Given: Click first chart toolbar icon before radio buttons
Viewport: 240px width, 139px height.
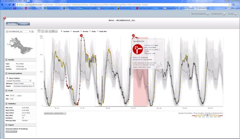Looking at the screenshot, I should point(39,31).
